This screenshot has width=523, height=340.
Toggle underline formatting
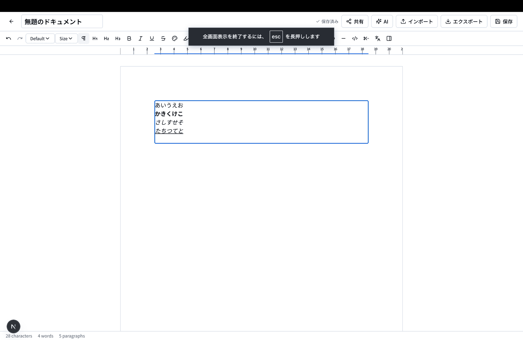coord(152,39)
